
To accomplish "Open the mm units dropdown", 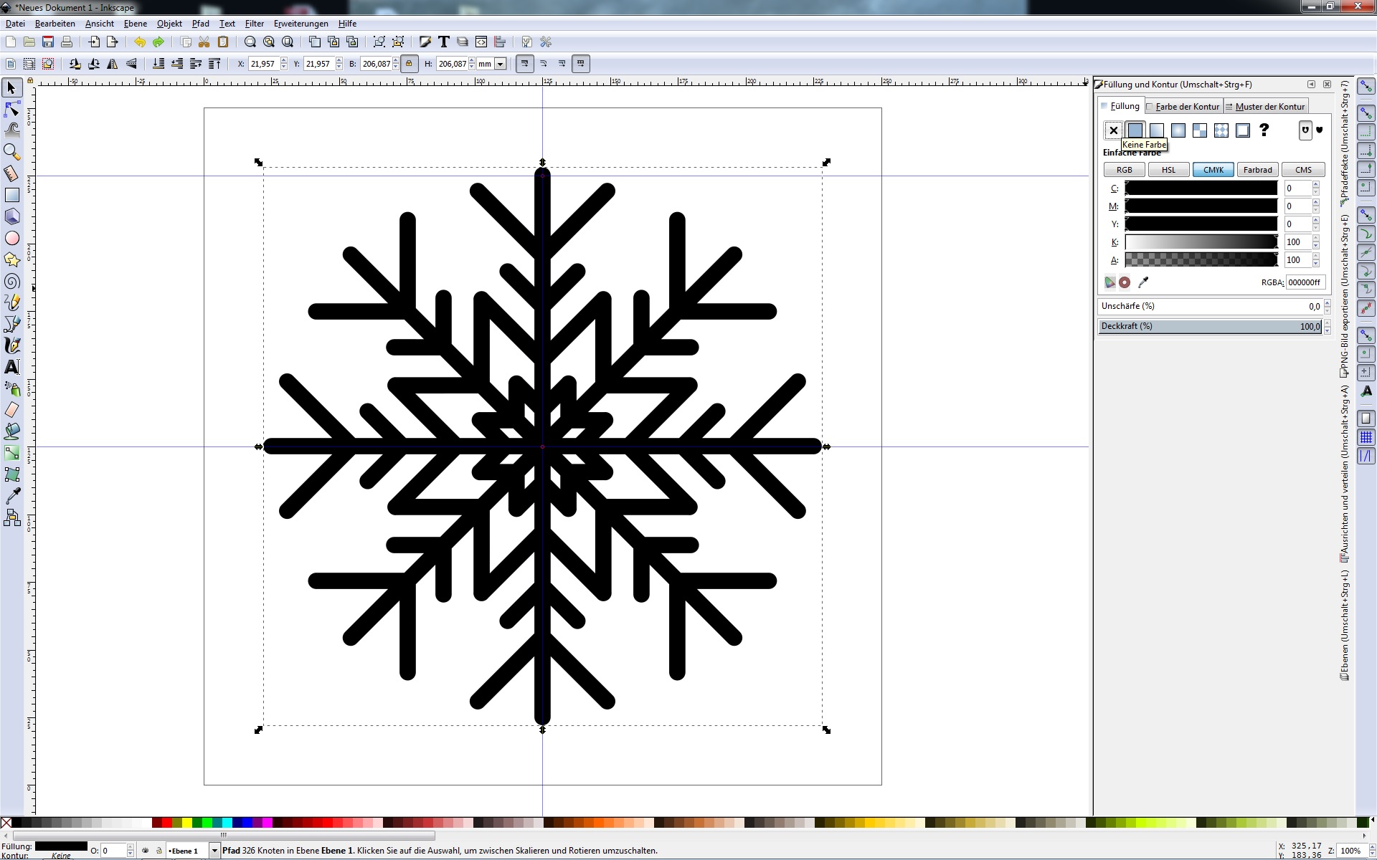I will [x=500, y=64].
